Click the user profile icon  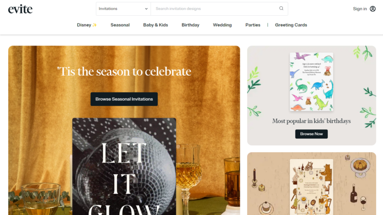point(373,9)
